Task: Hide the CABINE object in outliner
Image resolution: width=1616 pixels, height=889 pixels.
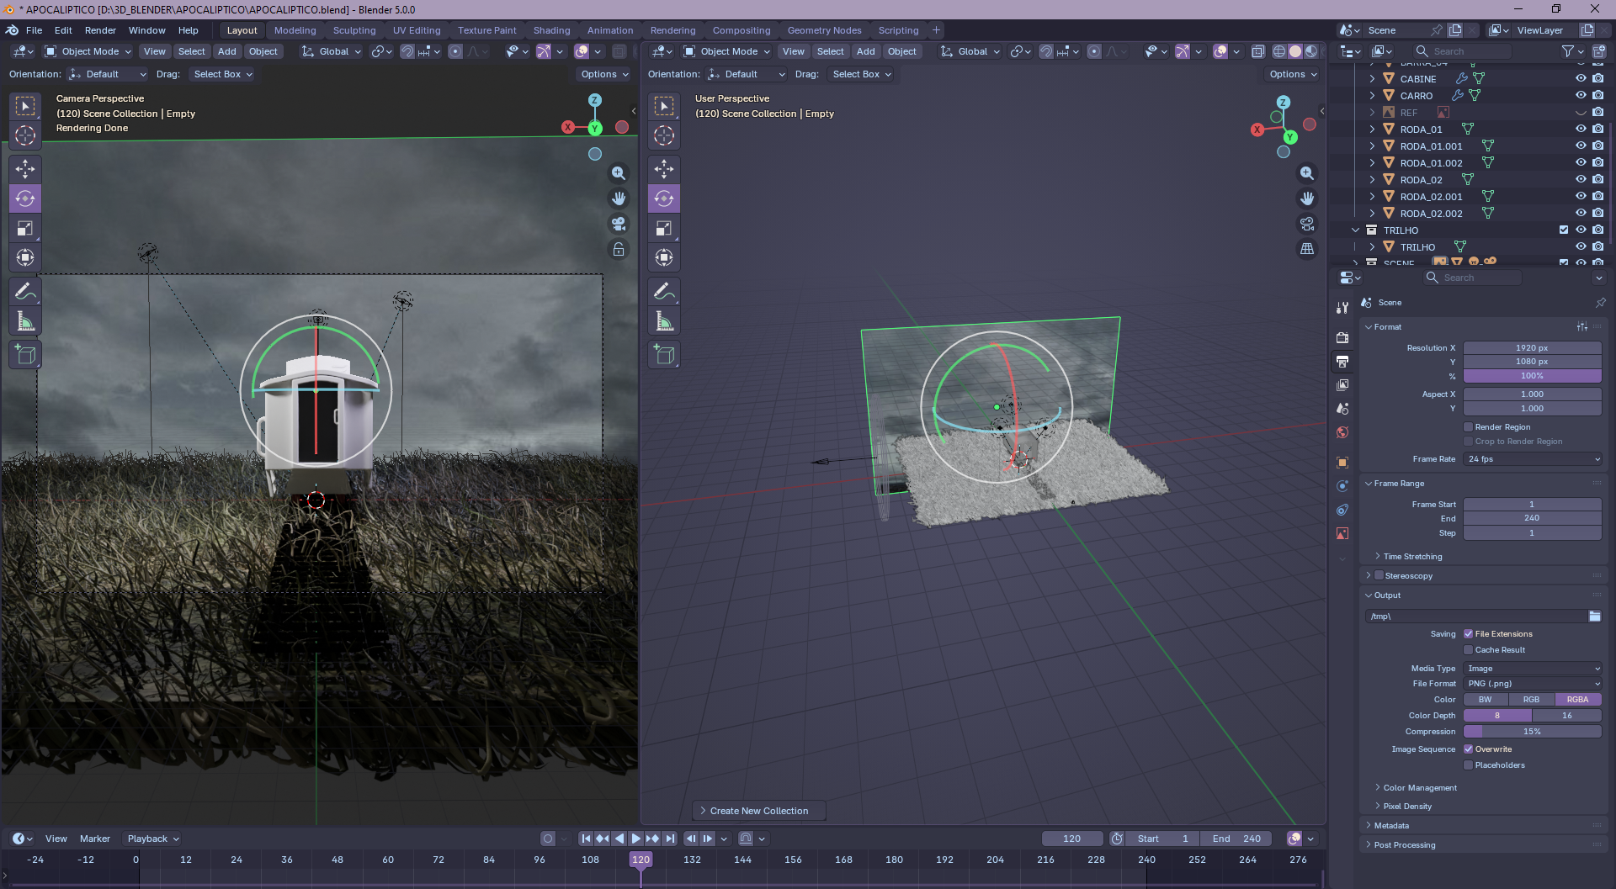Action: tap(1581, 78)
